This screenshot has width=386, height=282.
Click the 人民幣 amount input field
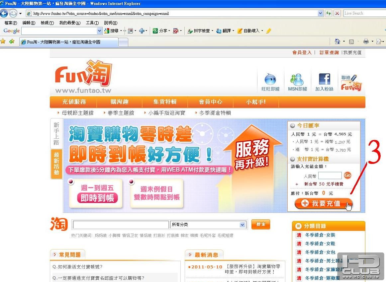(x=330, y=176)
